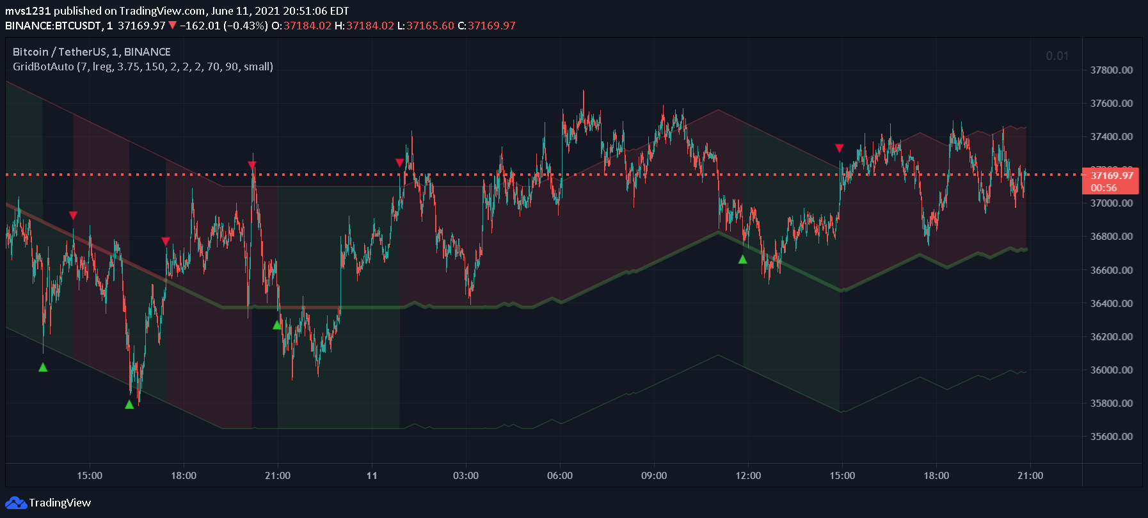Click the 36200.00 price axis label
This screenshot has width=1148, height=518.
click(1112, 336)
